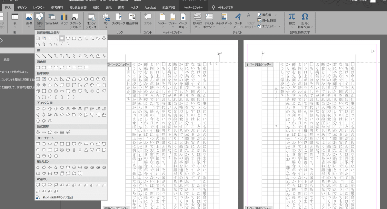Viewport: 387px width, 209px height.
Task: Pick the cylinder shape in basic shapes
Action: click(104, 85)
